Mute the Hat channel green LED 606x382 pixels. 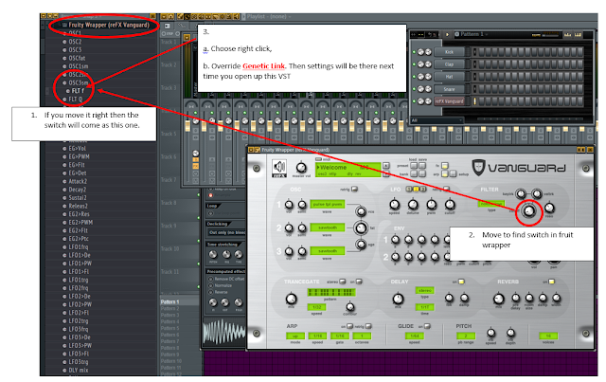click(x=415, y=77)
